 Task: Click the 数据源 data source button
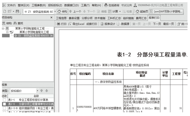click(123, 24)
